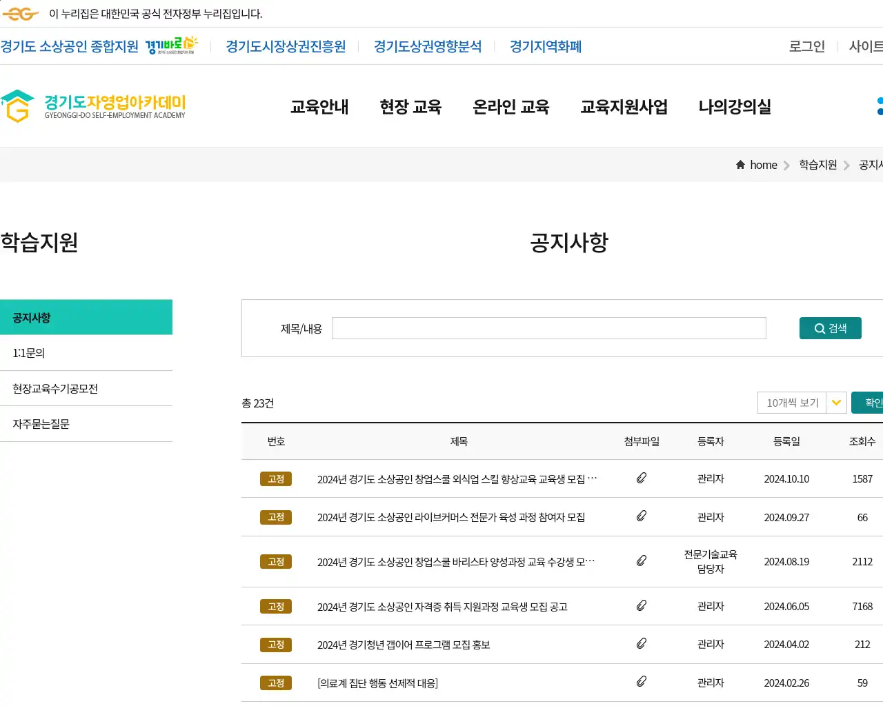The width and height of the screenshot is (883, 706).
Task: Click 고정 badge of 바리스타 row
Action: pos(276,562)
